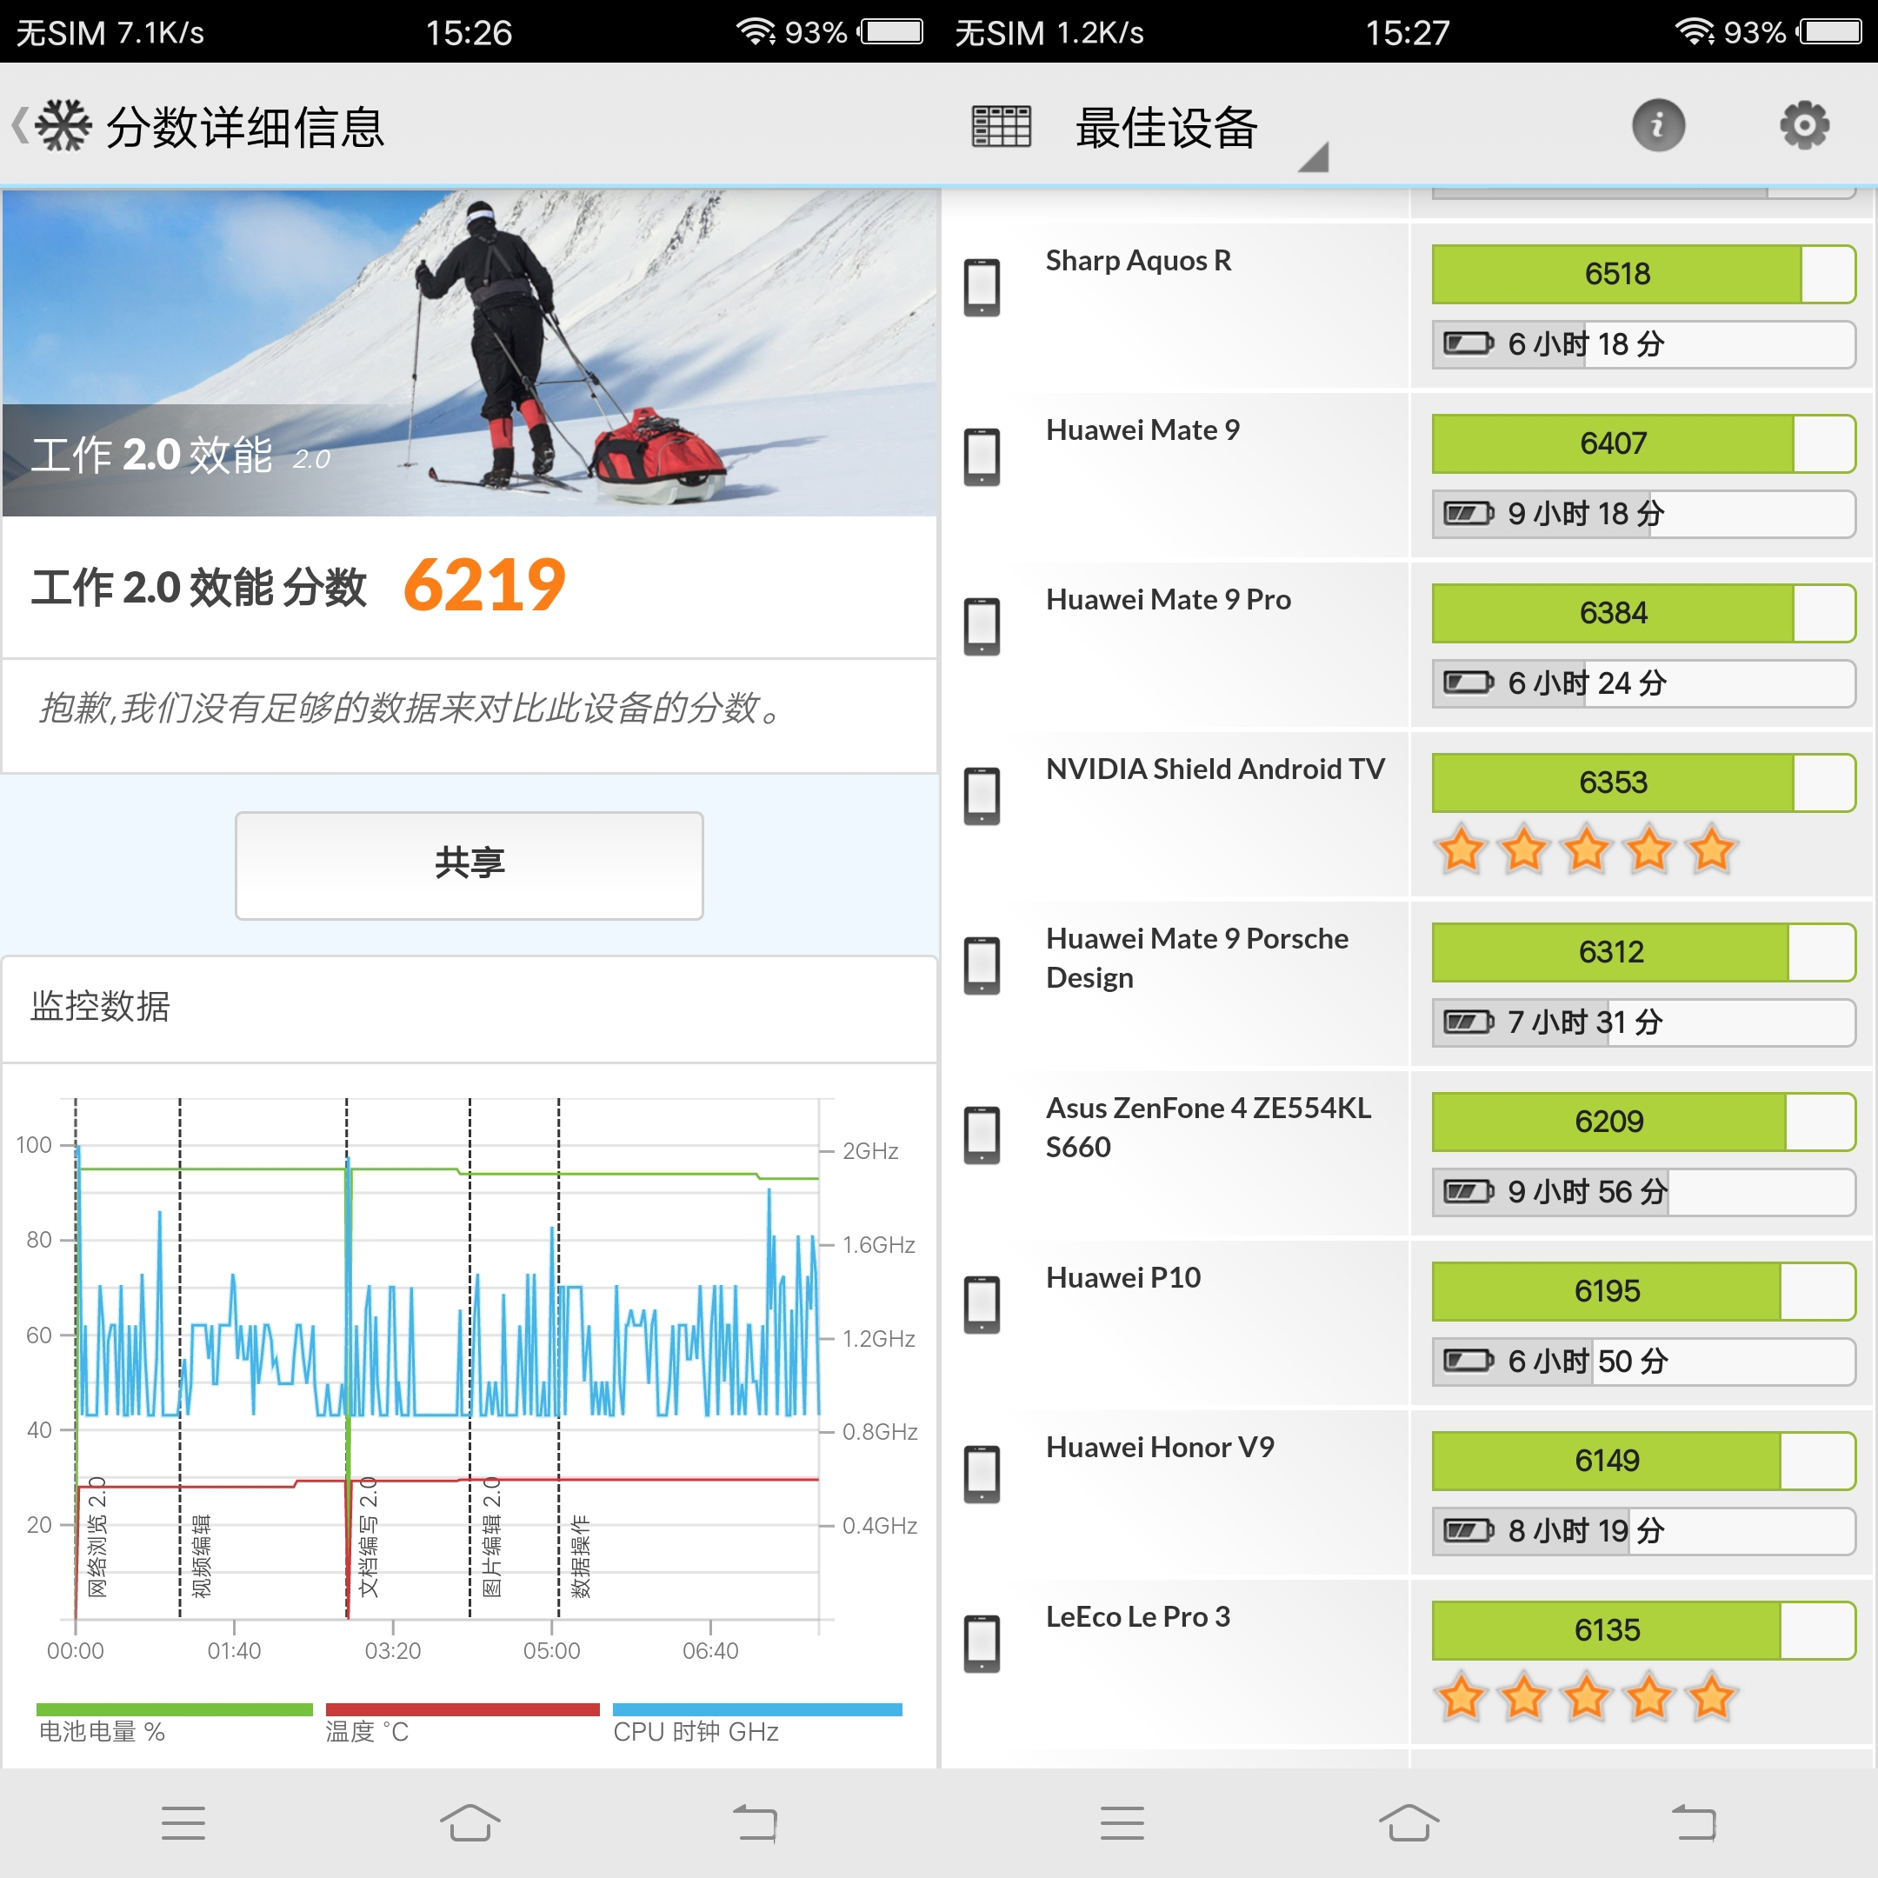
Task: Tap the 文档编写 2.0 chart marker
Action: coord(369,1537)
